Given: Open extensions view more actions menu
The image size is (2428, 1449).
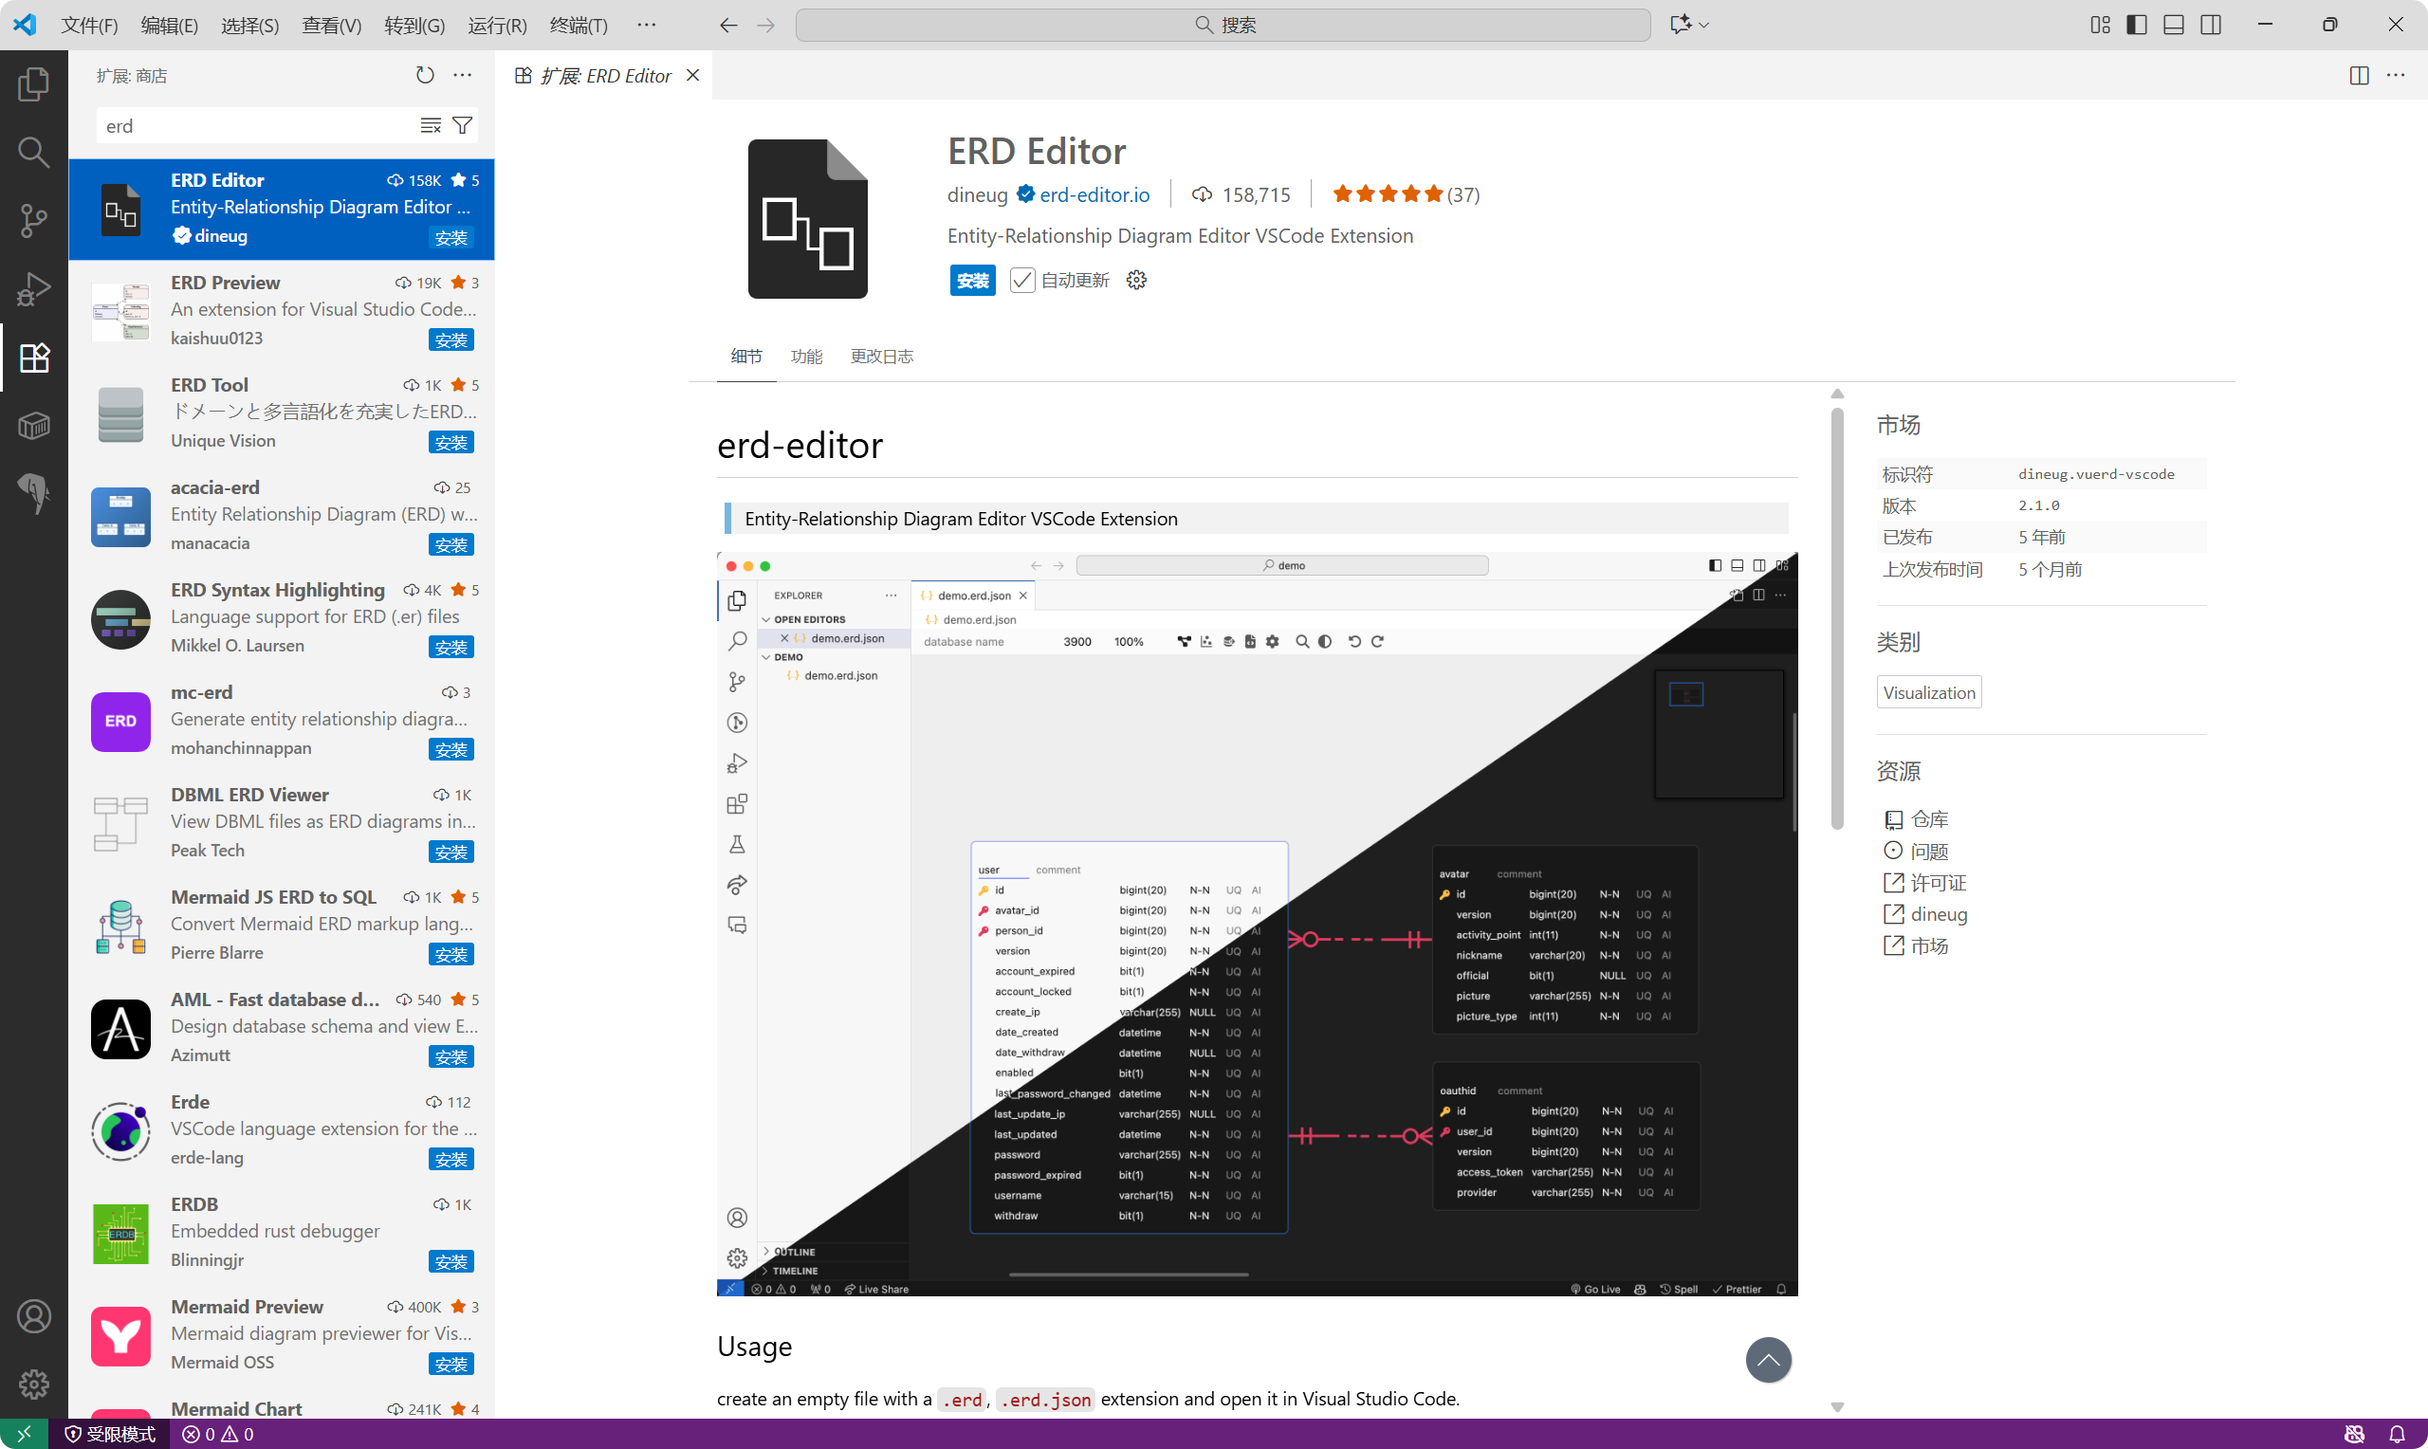Looking at the screenshot, I should [463, 75].
